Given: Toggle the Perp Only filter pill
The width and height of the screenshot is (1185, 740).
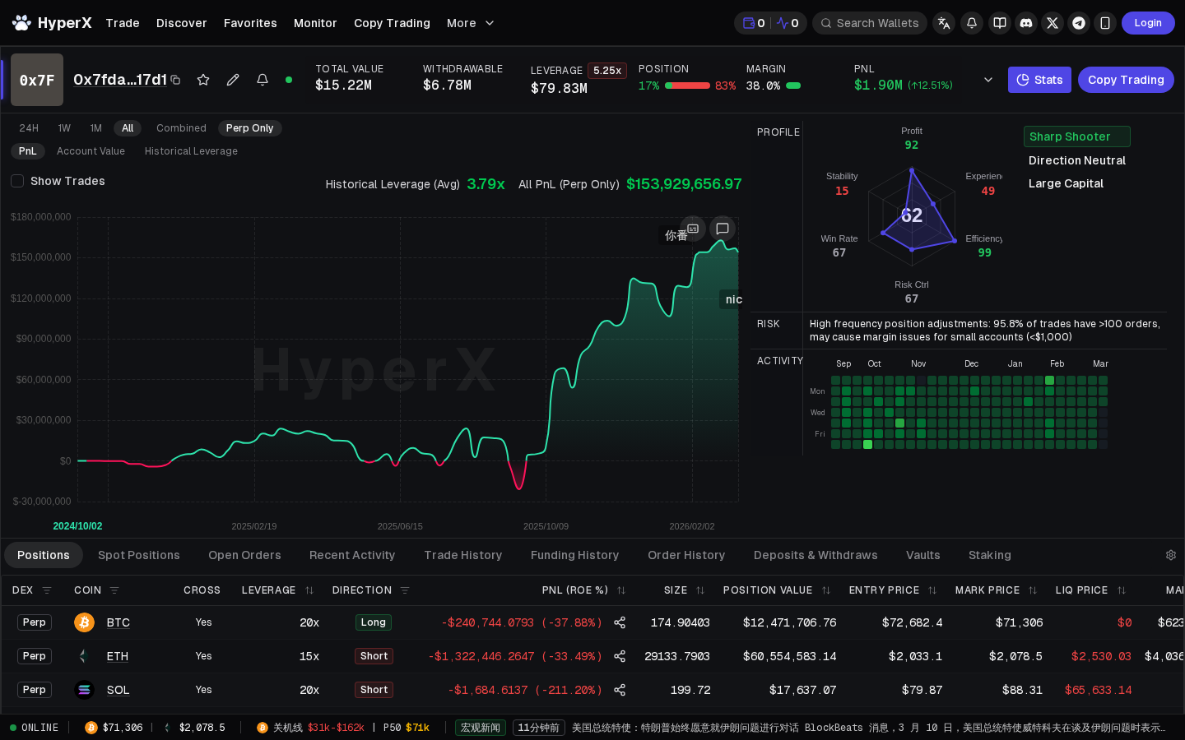Looking at the screenshot, I should (x=249, y=128).
